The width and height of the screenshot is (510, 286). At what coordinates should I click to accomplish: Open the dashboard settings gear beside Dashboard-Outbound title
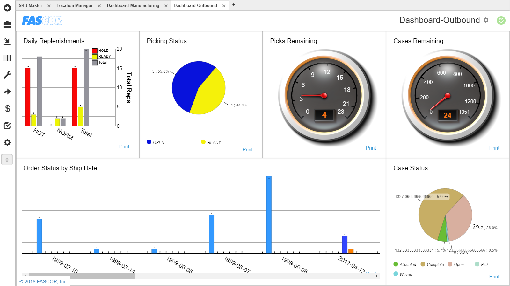click(486, 20)
